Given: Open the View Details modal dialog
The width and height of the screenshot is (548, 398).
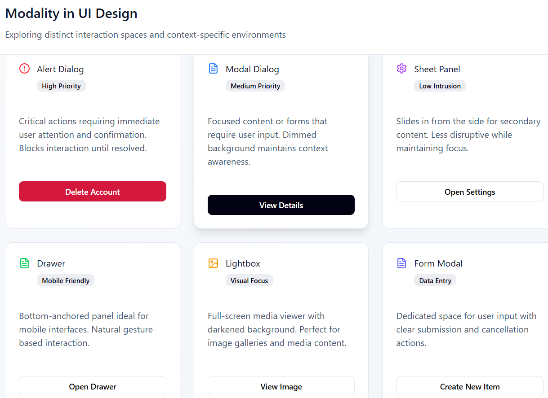Looking at the screenshot, I should pyautogui.click(x=281, y=205).
